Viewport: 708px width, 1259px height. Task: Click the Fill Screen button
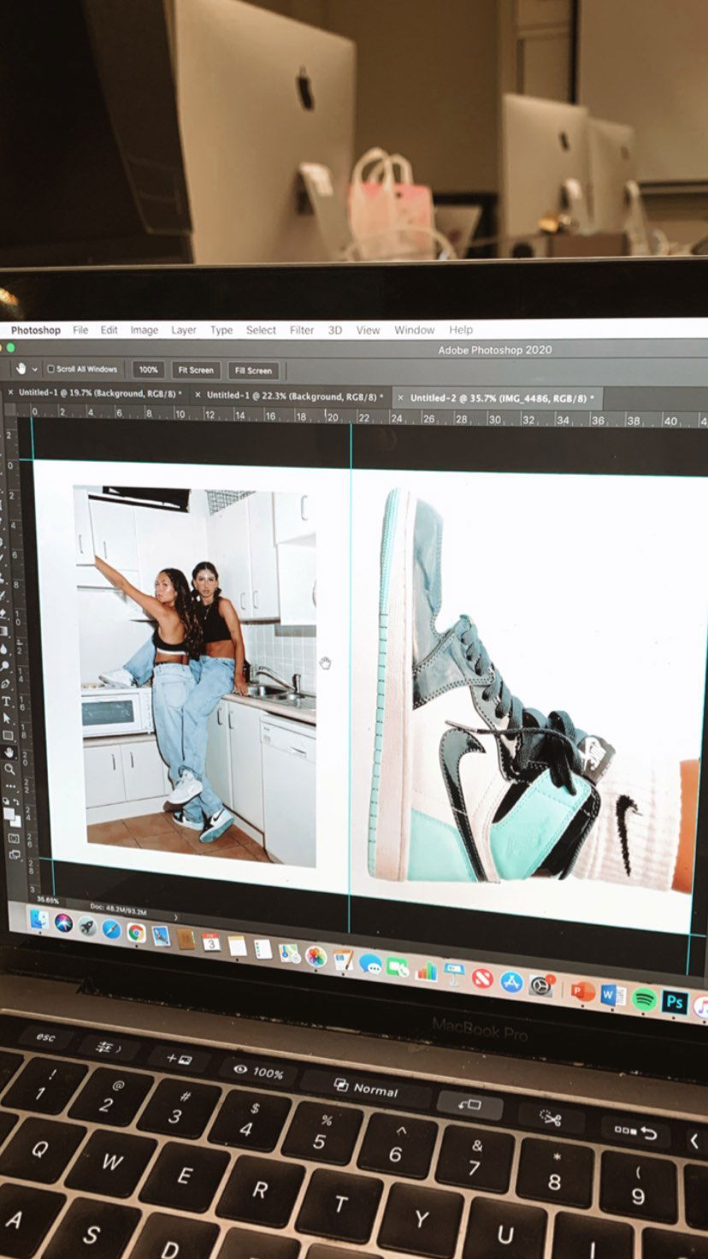click(253, 370)
